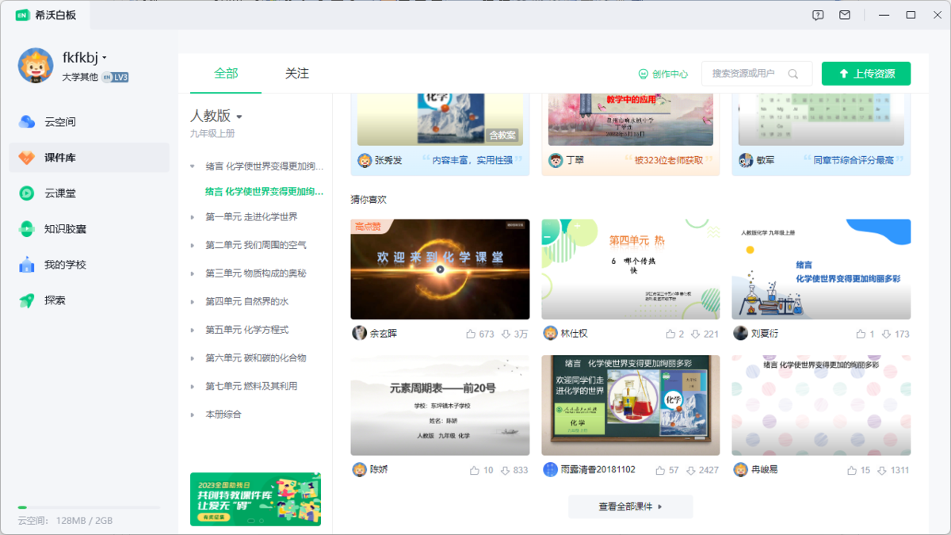Open the help question mark icon
The image size is (951, 535).
coord(818,14)
